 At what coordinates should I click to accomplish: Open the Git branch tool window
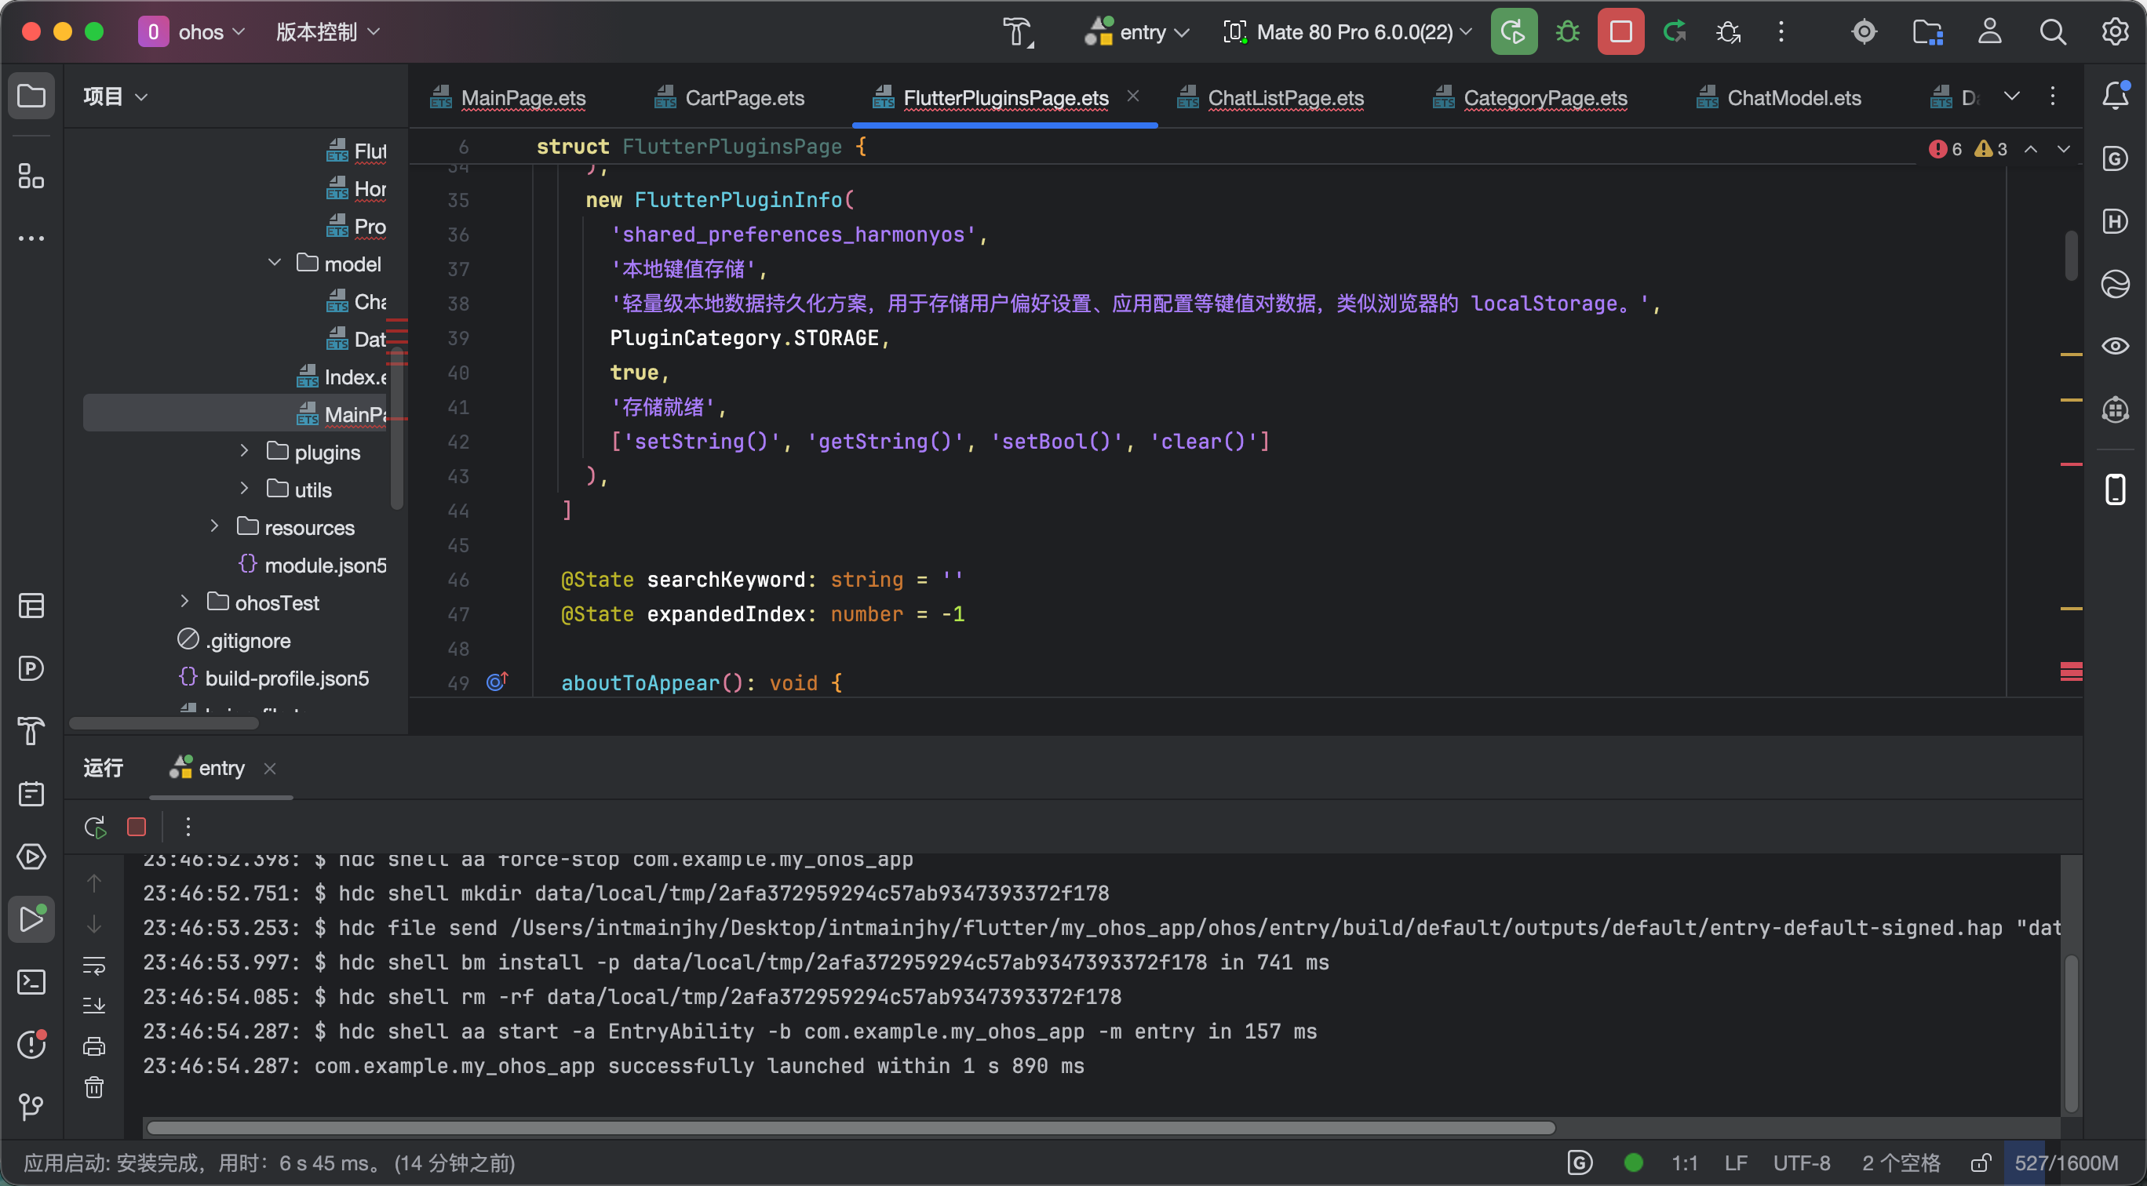click(x=31, y=1107)
